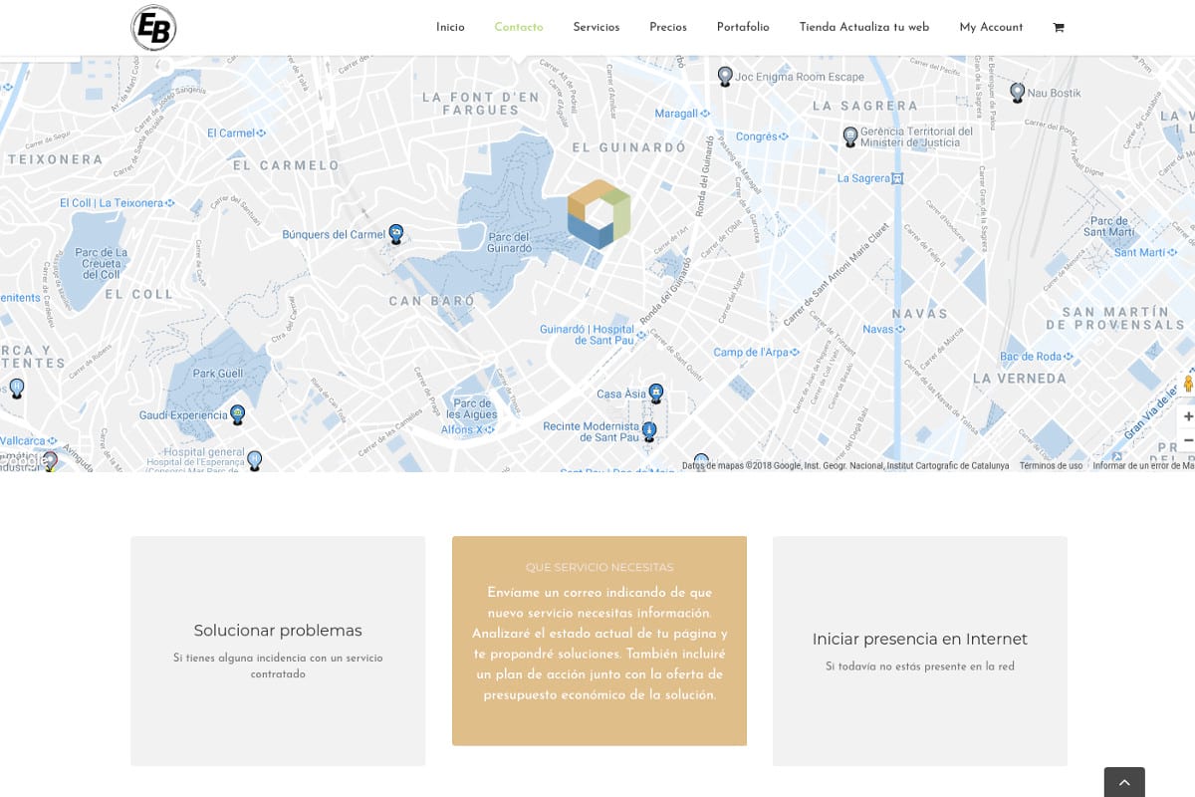Select the Que servicio necesitas card
Screen dimensions: 1195x797
pyautogui.click(x=599, y=641)
